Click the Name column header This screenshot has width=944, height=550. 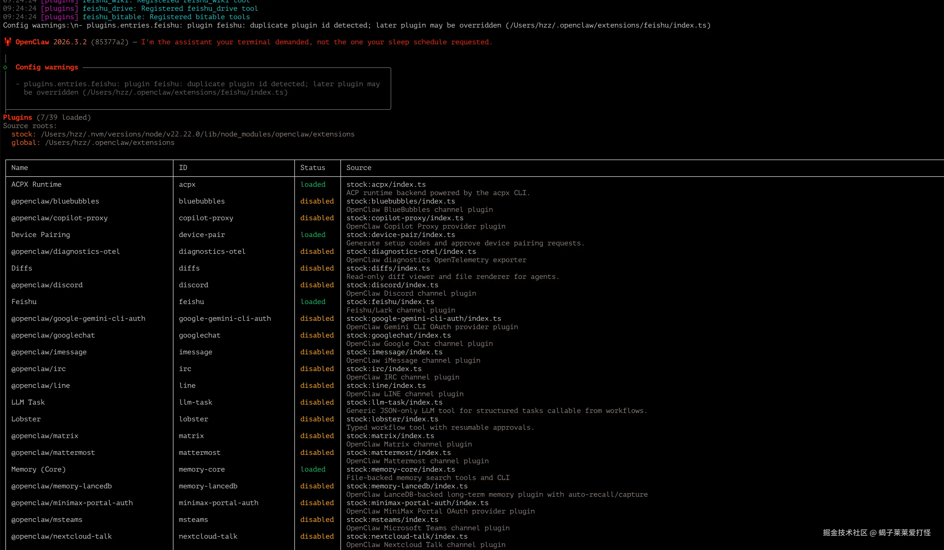pyautogui.click(x=19, y=168)
